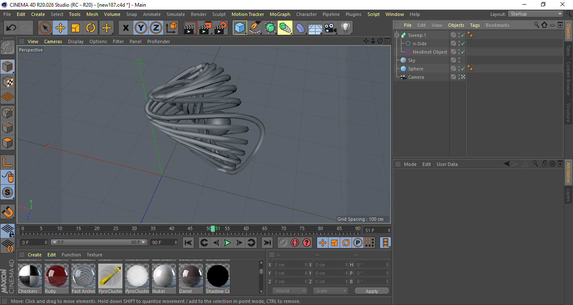Select the Sky object
This screenshot has width=573, height=305.
412,60
